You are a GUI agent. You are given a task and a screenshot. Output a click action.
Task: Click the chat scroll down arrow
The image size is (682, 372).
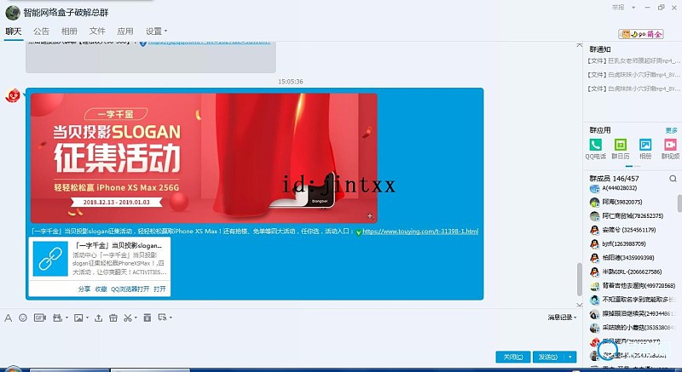pos(580,304)
